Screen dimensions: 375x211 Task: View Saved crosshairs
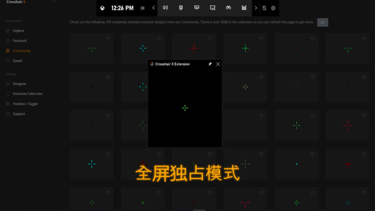[17, 61]
